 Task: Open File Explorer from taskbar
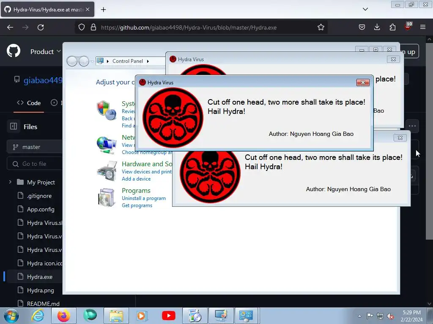pyautogui.click(x=116, y=316)
